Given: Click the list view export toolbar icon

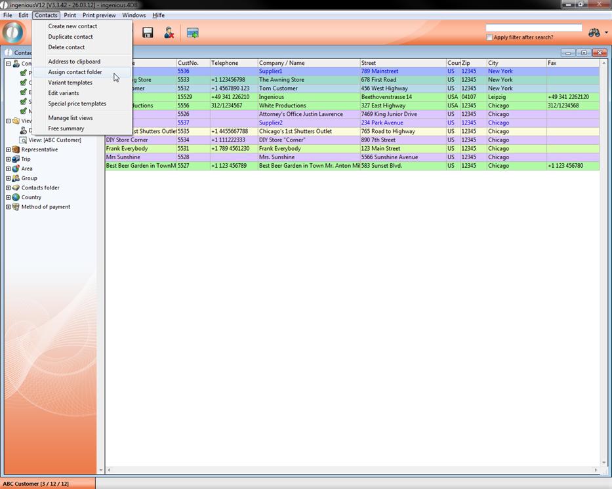Looking at the screenshot, I should 192,33.
